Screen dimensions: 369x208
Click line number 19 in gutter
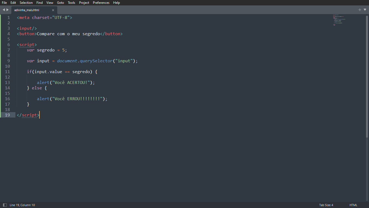(x=7, y=115)
